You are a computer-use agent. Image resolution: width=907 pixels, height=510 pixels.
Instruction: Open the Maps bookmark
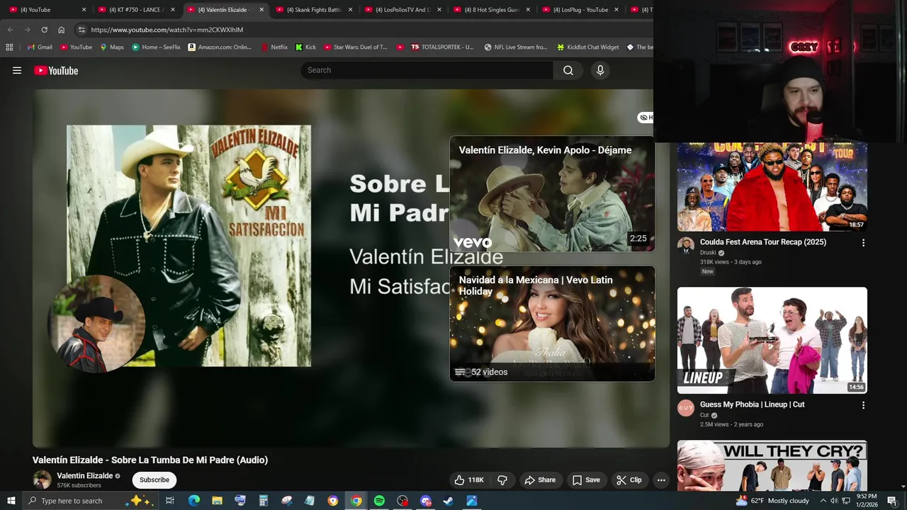coord(112,47)
